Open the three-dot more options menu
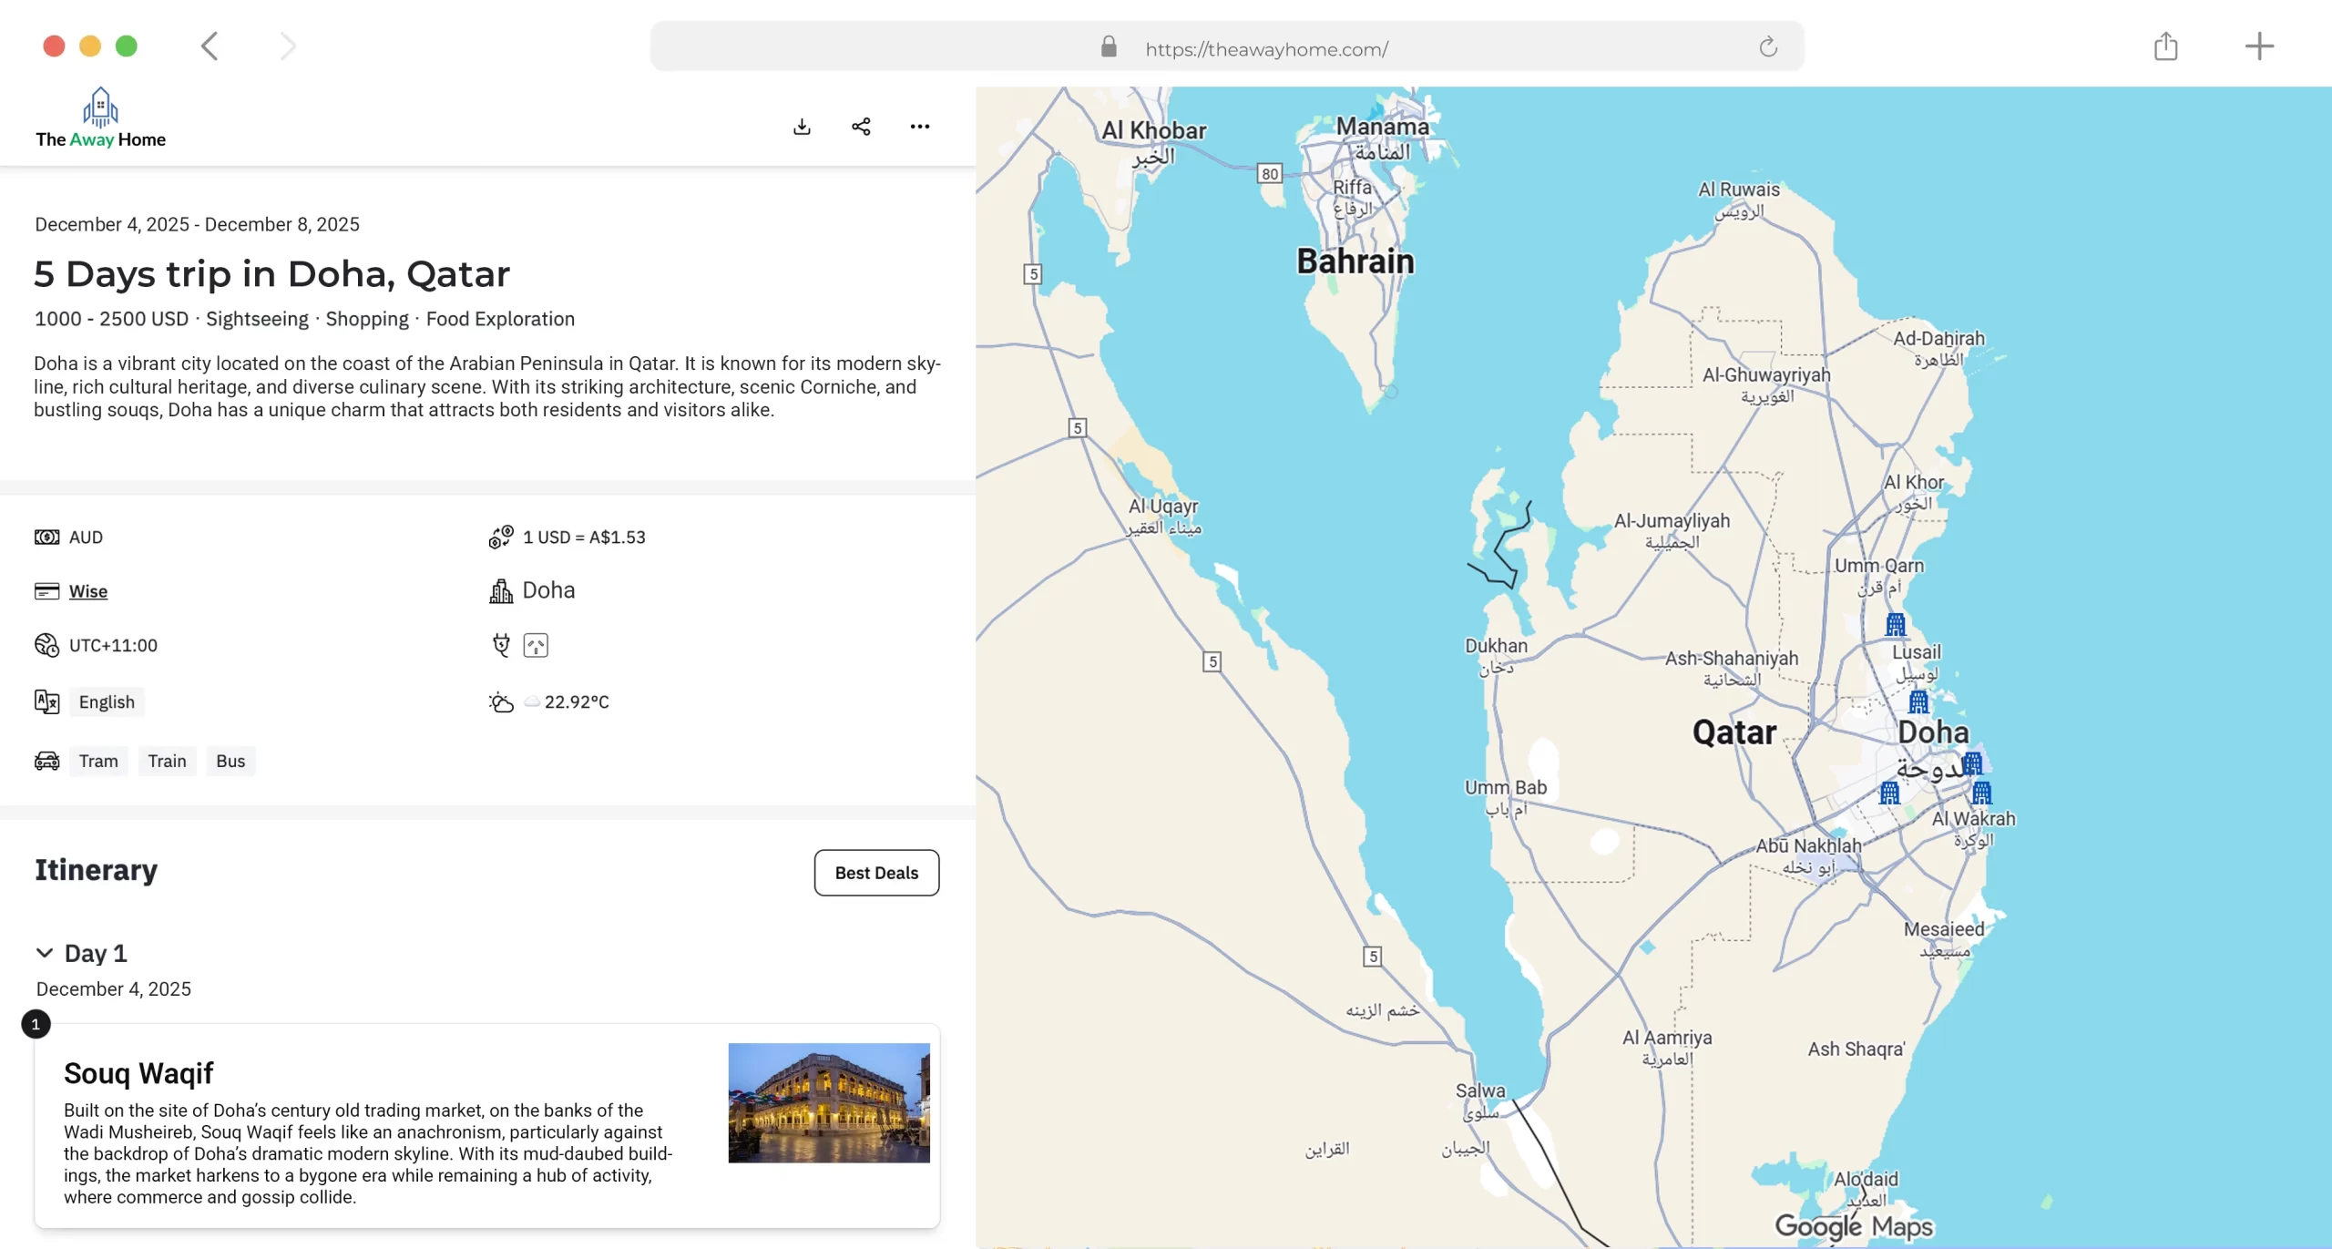Screen dimensions: 2332x1249 click(x=920, y=127)
